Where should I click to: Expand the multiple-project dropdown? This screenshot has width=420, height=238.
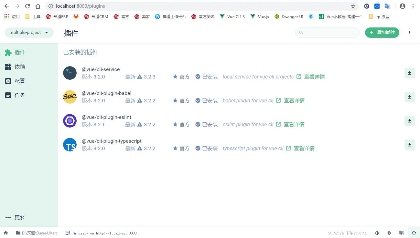(x=29, y=33)
